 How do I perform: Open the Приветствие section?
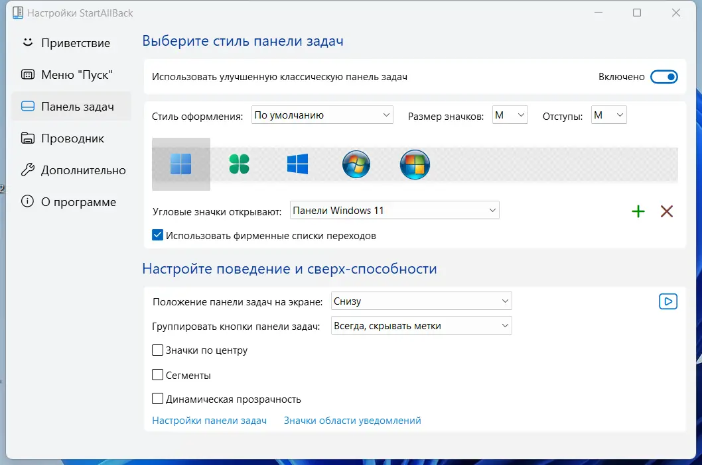pyautogui.click(x=72, y=43)
